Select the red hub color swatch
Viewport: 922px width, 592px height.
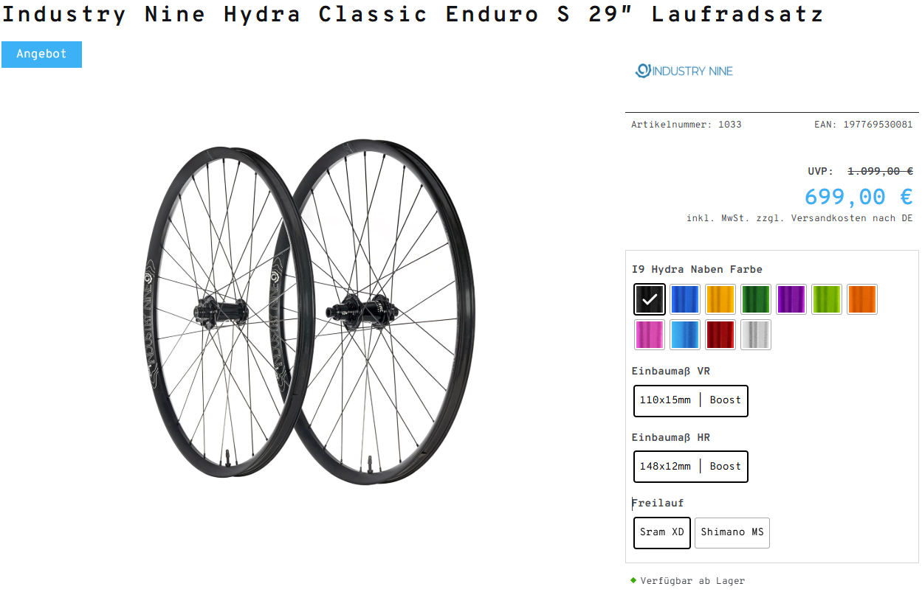(x=720, y=335)
